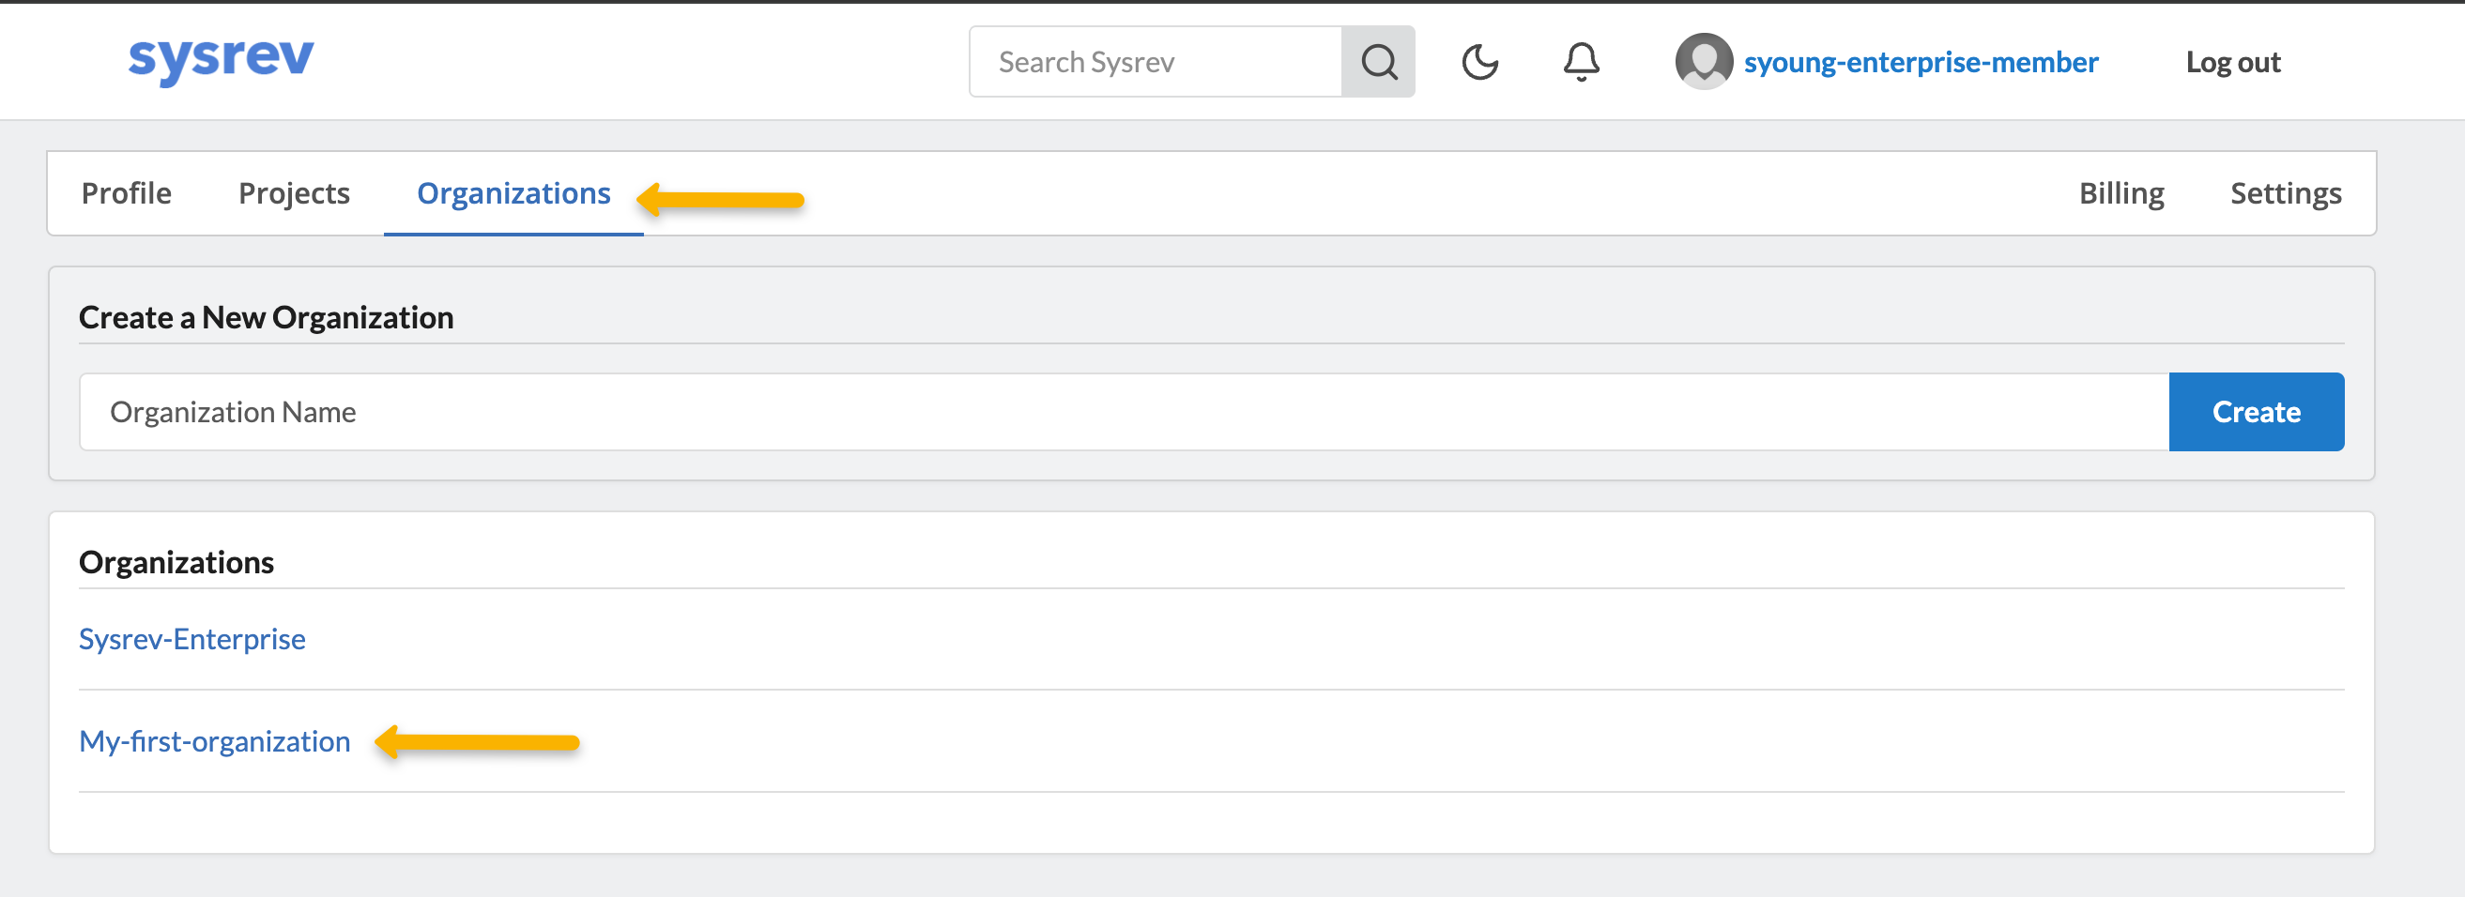Open the Sysrev-Enterprise organization link
The width and height of the screenshot is (2465, 897).
[192, 639]
